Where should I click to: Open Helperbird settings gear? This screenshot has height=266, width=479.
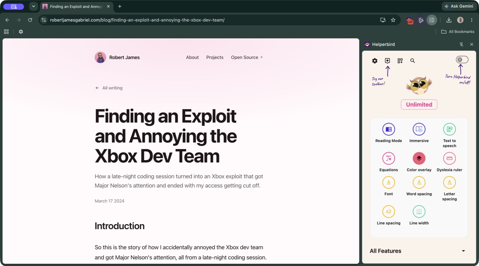(375, 61)
